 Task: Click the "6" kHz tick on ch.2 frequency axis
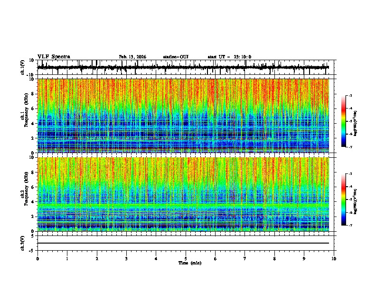pyautogui.click(x=33, y=187)
